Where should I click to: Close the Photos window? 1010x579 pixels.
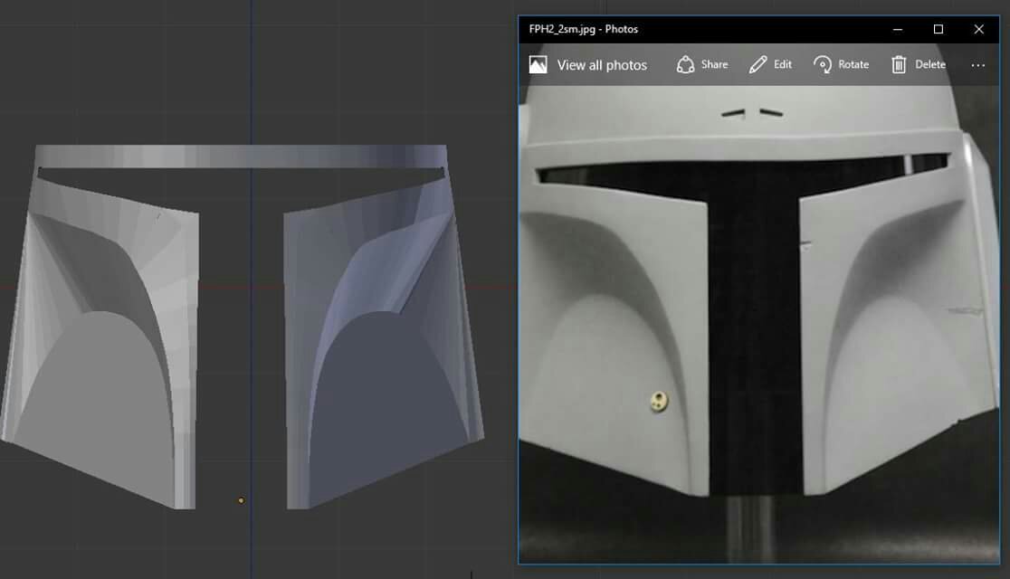[978, 30]
